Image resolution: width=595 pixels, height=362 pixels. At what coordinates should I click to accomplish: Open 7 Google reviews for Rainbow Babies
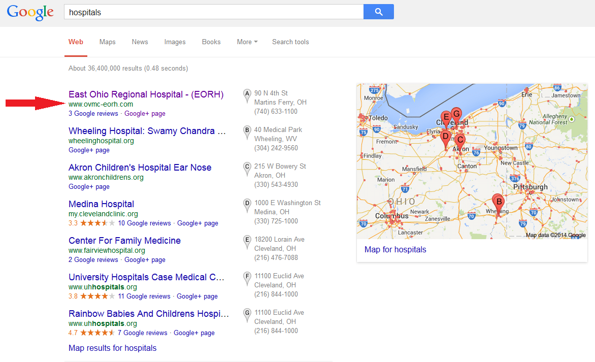pyautogui.click(x=143, y=333)
